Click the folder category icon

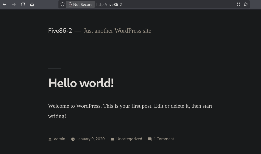pos(113,139)
